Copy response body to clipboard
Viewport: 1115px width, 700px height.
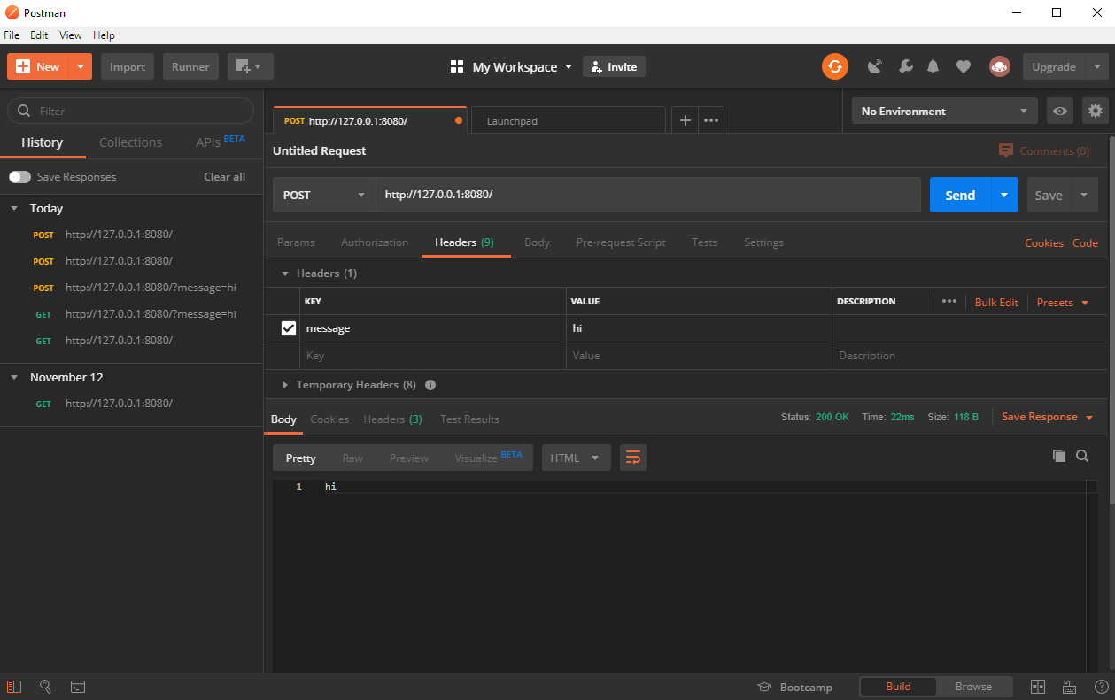pyautogui.click(x=1059, y=456)
